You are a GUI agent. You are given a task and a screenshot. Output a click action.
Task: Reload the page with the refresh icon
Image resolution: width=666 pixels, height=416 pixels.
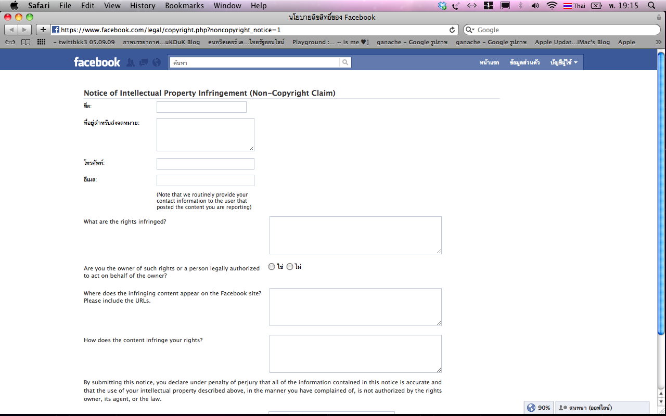click(452, 30)
